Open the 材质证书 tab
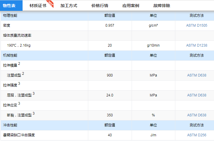 (38, 6)
